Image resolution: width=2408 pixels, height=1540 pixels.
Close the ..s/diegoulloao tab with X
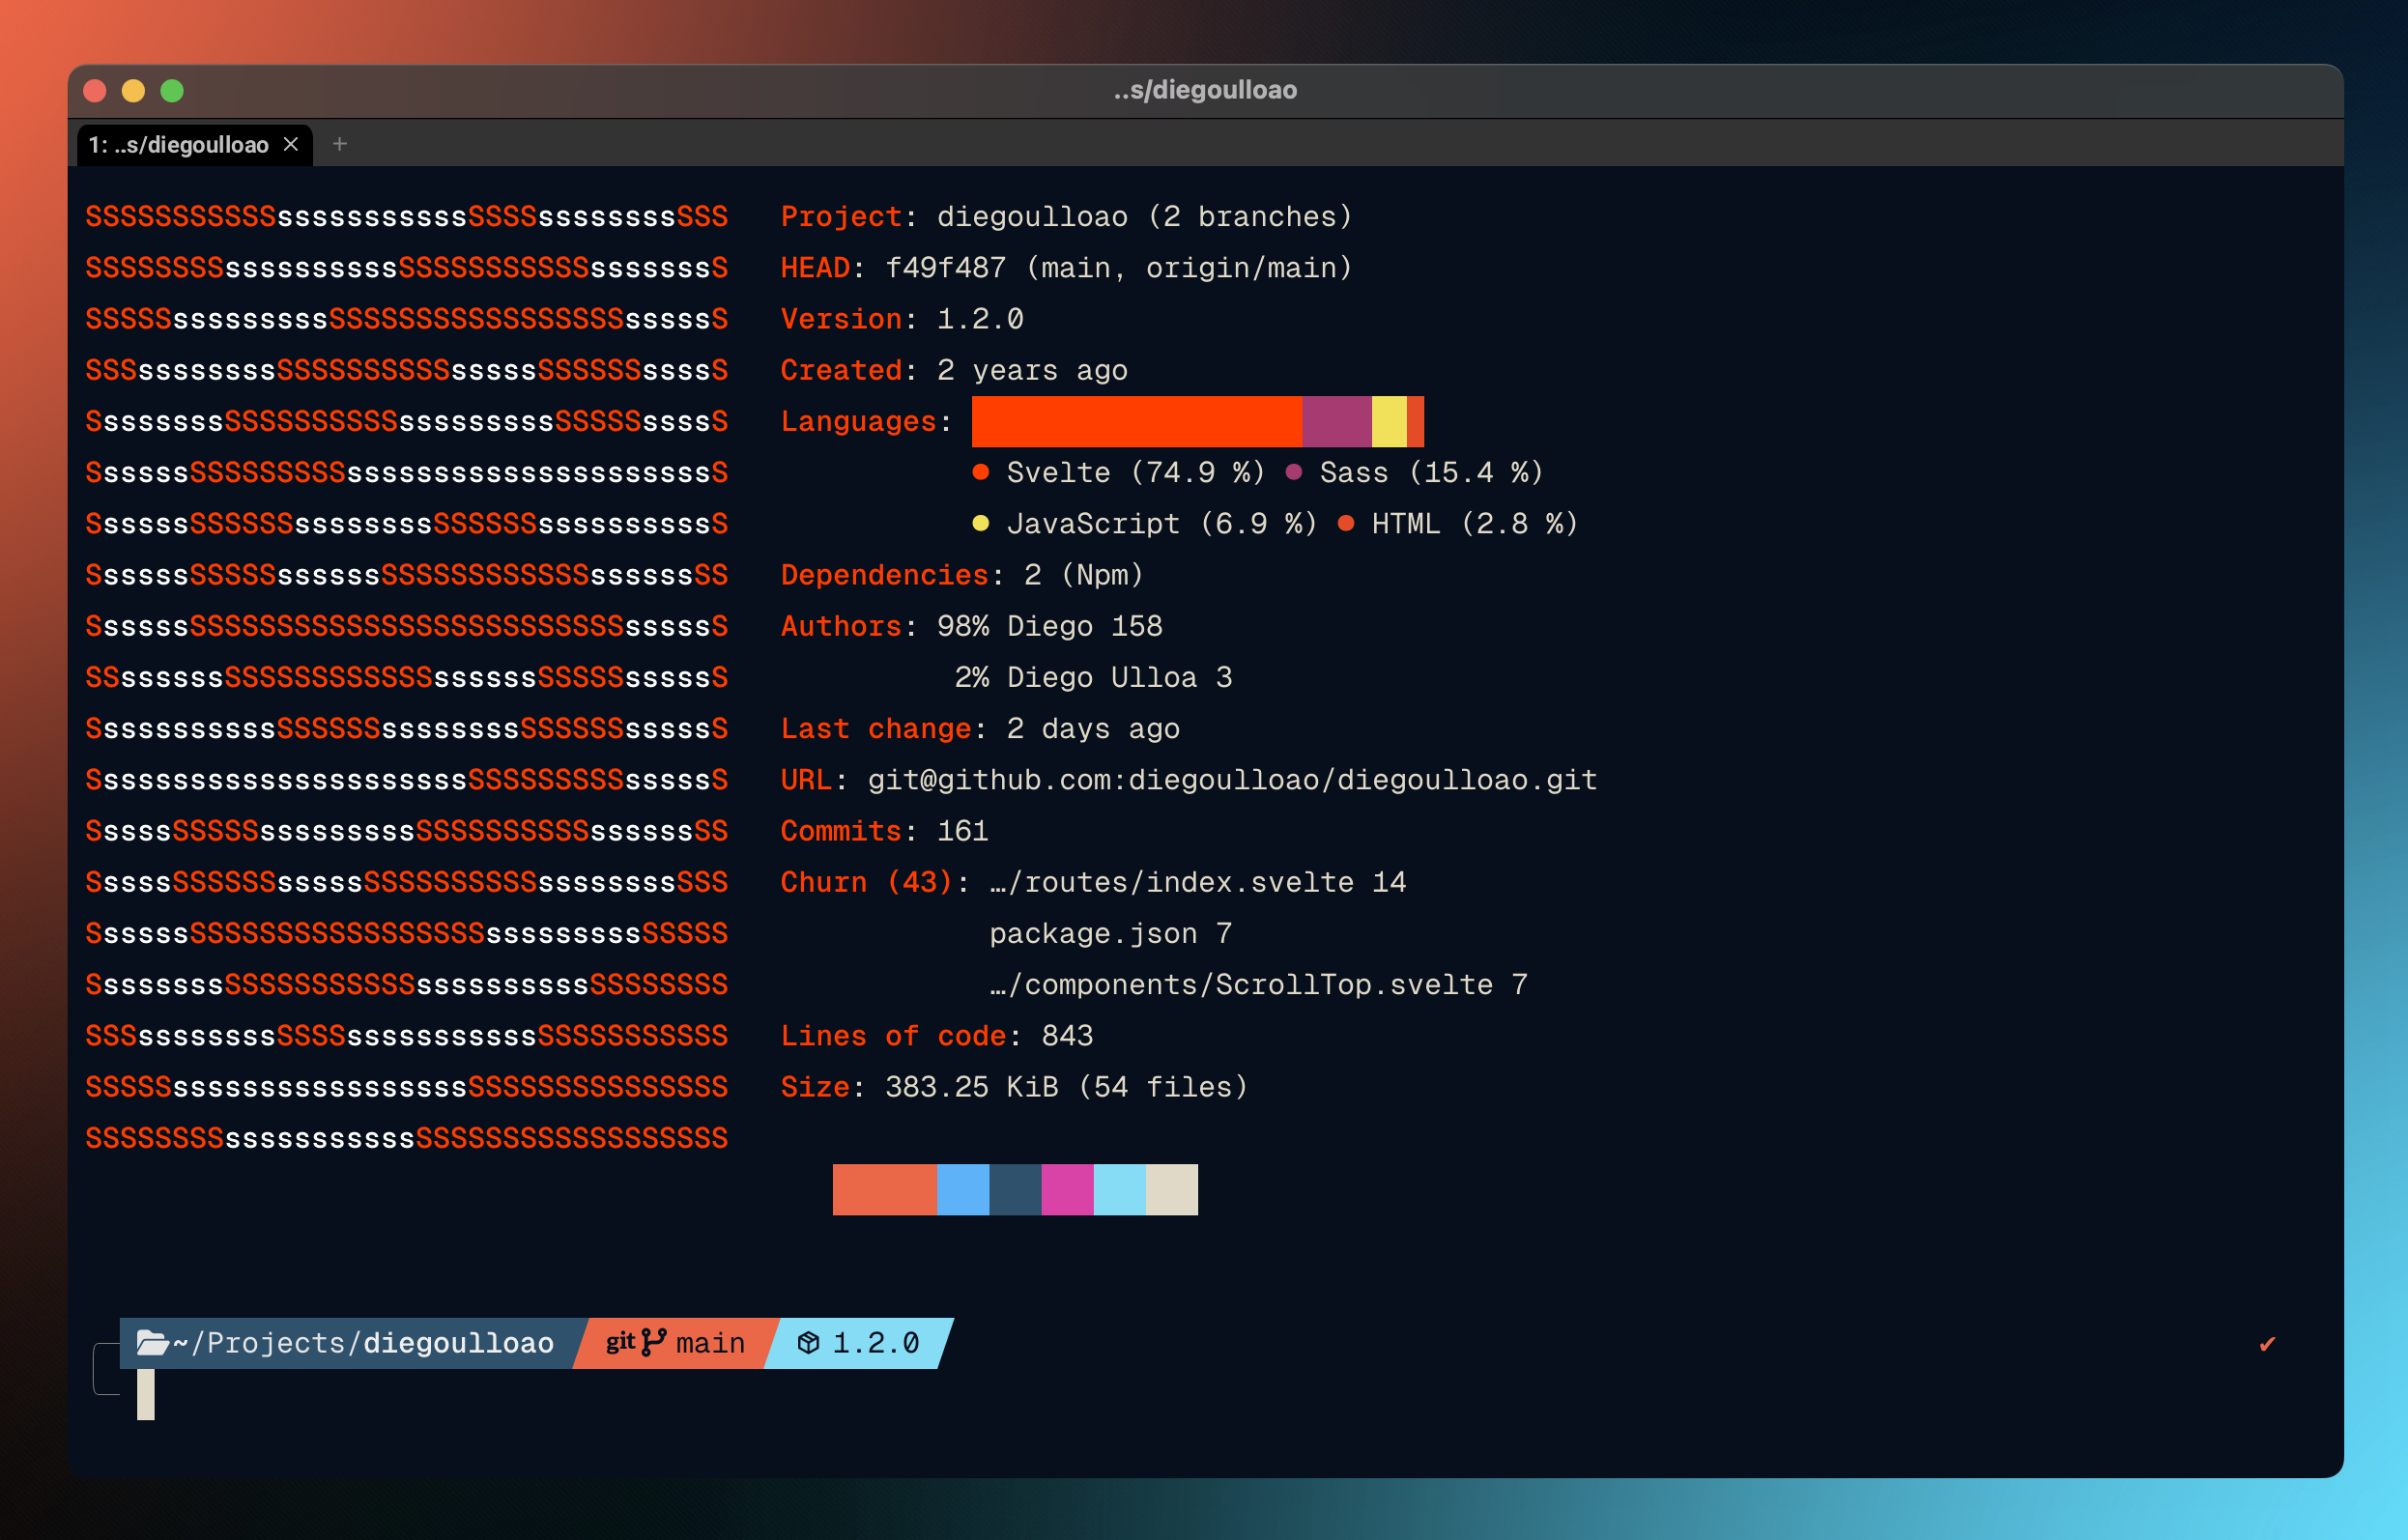[291, 144]
